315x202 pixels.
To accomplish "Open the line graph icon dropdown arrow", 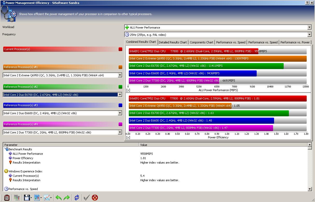I will pos(51,198).
